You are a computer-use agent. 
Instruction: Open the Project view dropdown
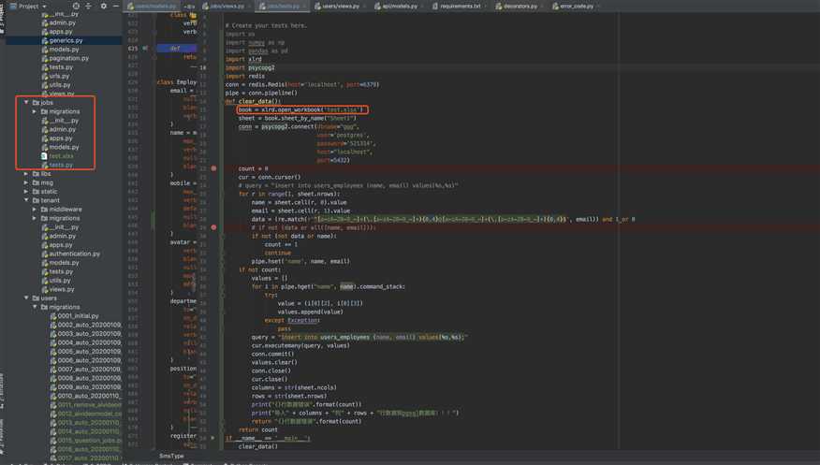tap(28, 7)
